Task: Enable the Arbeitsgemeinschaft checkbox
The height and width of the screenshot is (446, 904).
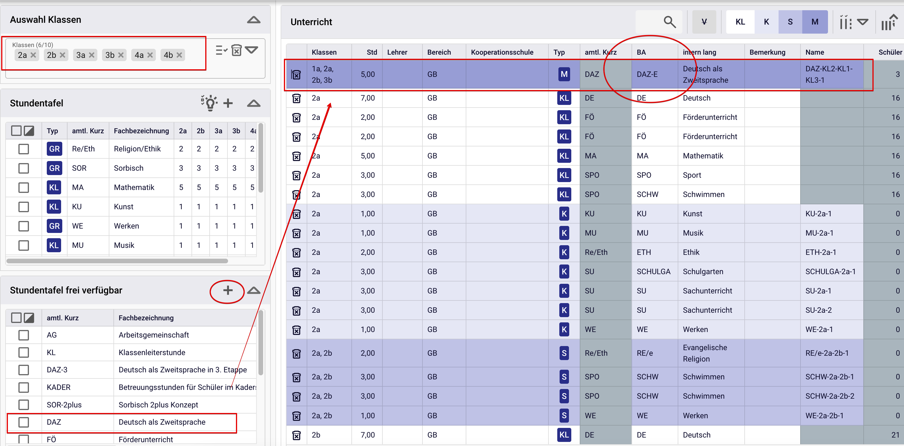Action: pyautogui.click(x=23, y=335)
